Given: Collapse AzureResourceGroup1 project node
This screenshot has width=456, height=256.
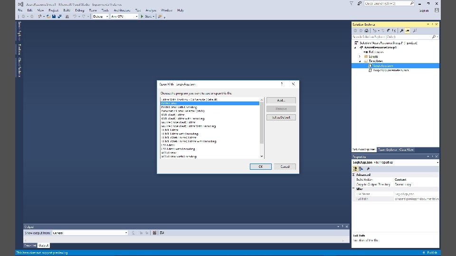Looking at the screenshot, I should [x=355, y=47].
